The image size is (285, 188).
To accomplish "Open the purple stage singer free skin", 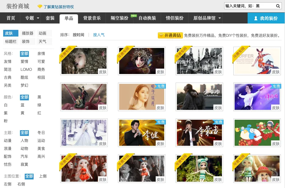I will click(x=257, y=97).
